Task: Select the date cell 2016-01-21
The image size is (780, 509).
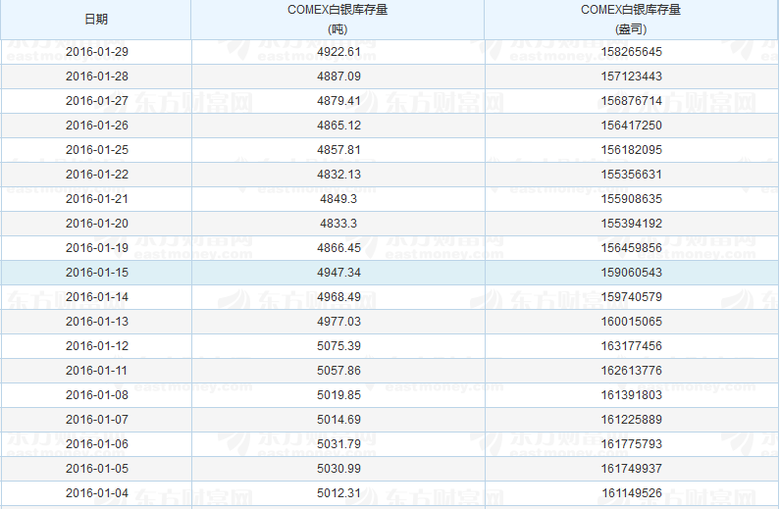Action: click(x=97, y=199)
